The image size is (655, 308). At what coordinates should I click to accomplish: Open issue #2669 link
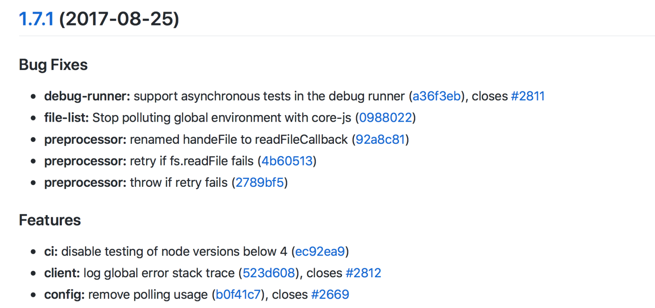point(330,294)
